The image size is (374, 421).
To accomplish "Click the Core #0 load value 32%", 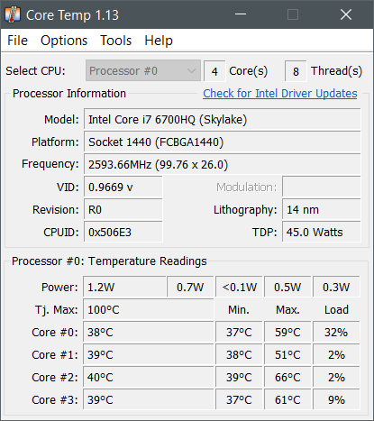I will (336, 333).
